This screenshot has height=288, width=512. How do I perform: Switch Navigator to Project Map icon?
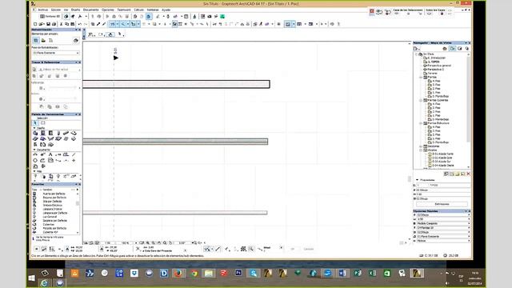pyautogui.click(x=445, y=49)
